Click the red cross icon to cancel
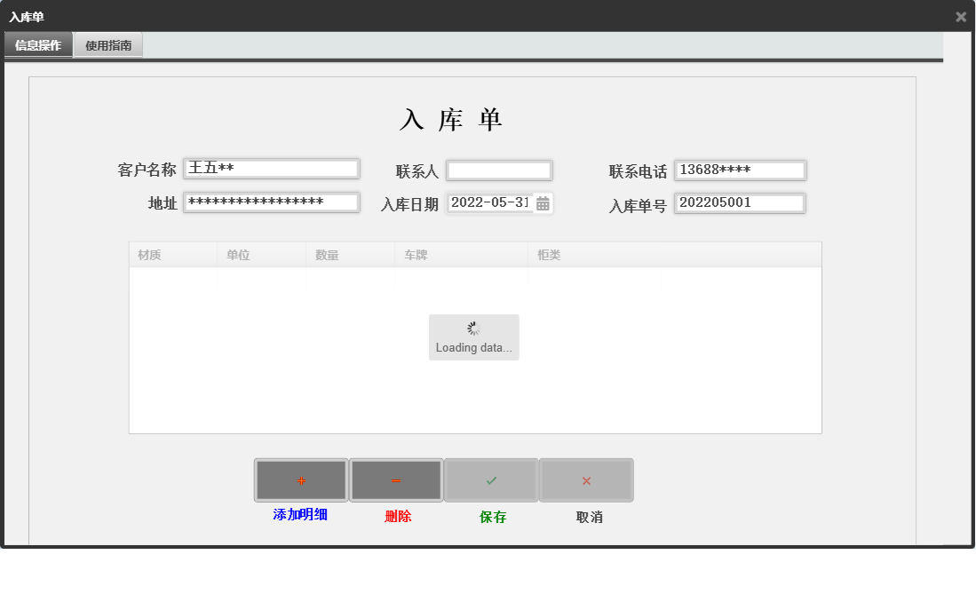The width and height of the screenshot is (976, 610). point(586,479)
